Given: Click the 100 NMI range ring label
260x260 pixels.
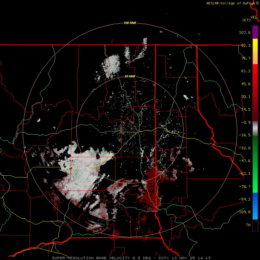Looking at the screenshot, I should pos(130,23).
